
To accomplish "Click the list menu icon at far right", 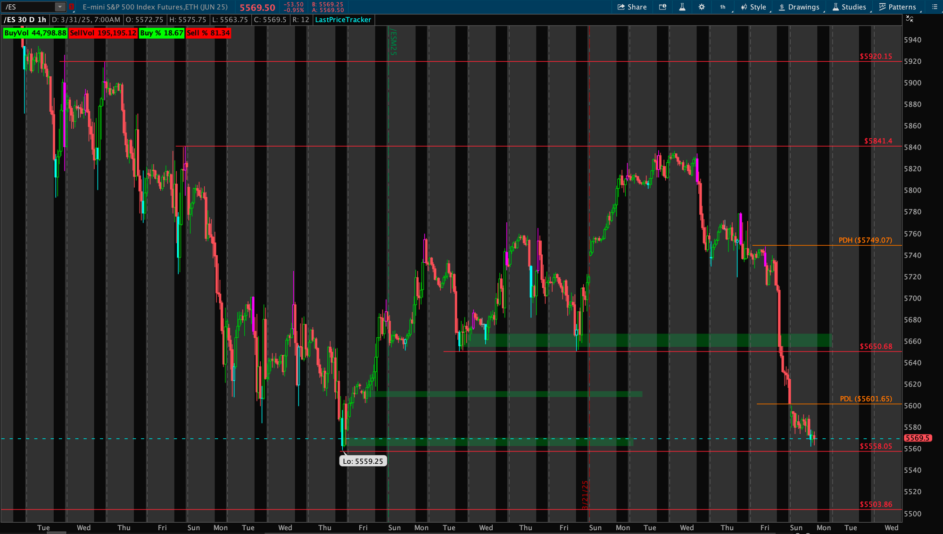I will coord(934,7).
